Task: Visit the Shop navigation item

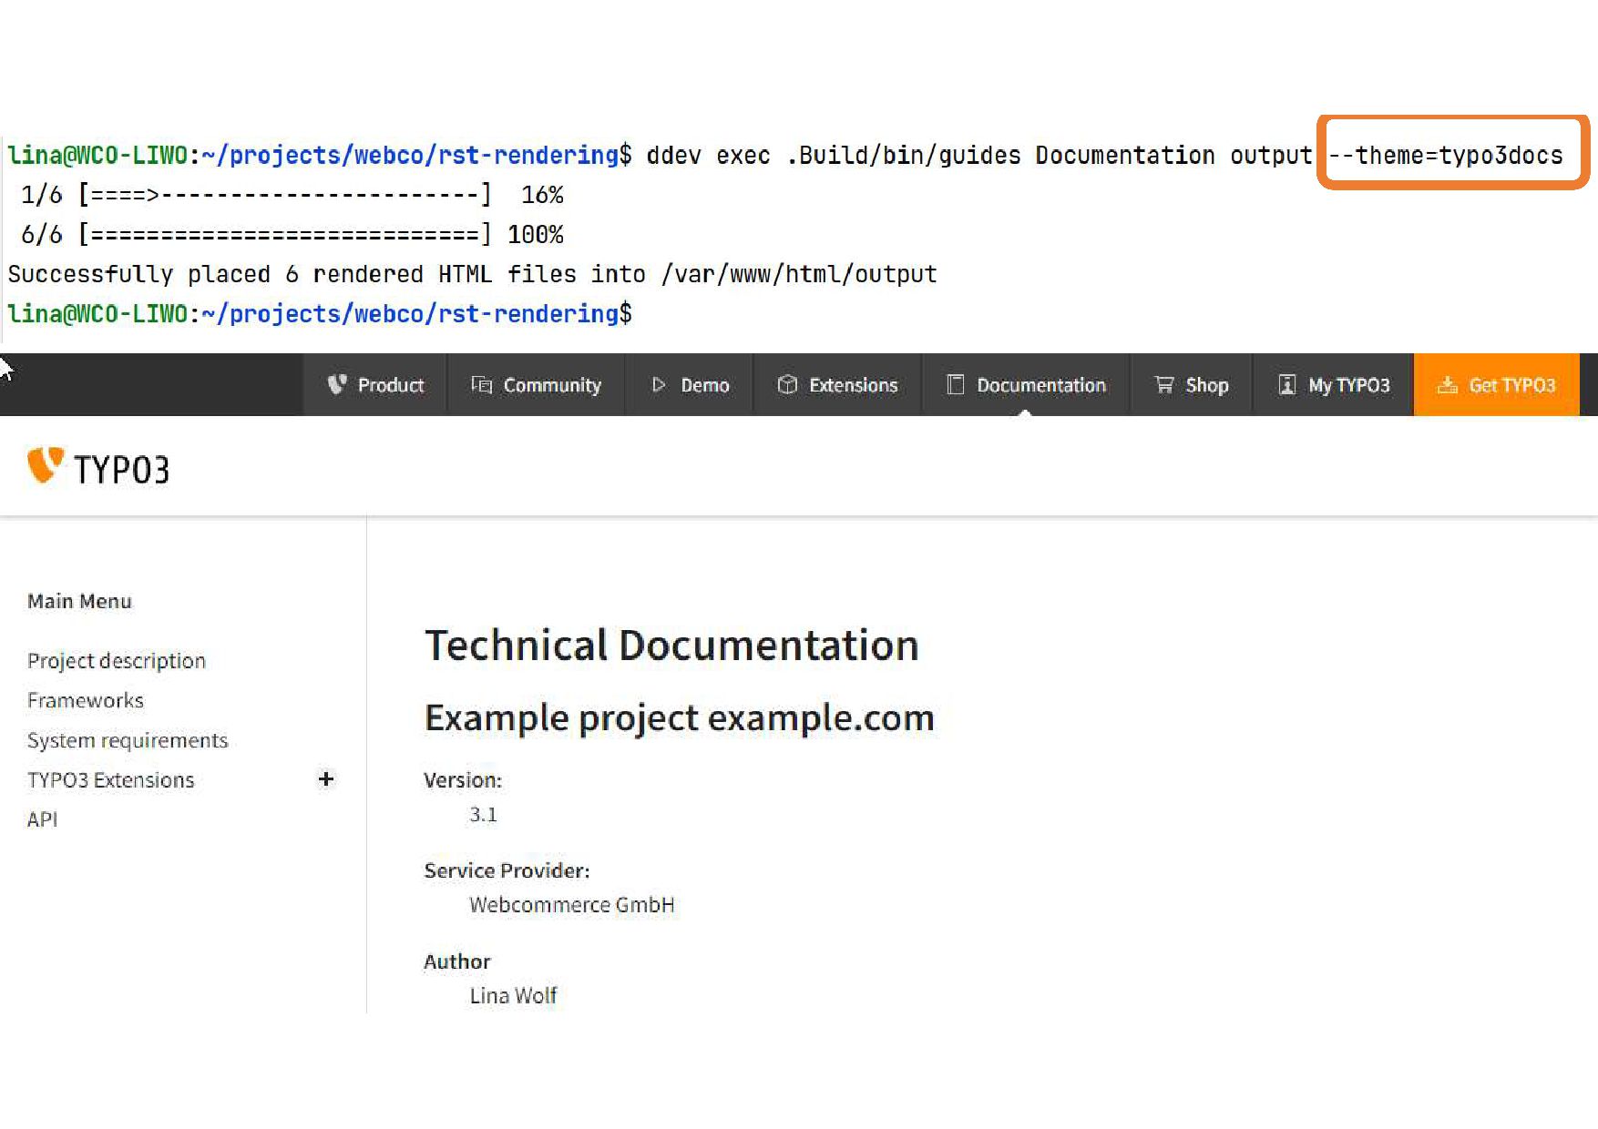Action: [x=1191, y=384]
